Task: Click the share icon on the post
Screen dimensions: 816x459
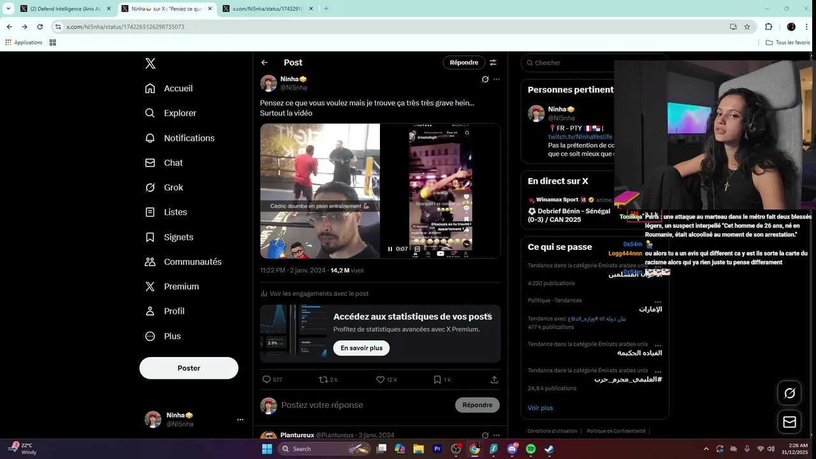Action: tap(494, 379)
